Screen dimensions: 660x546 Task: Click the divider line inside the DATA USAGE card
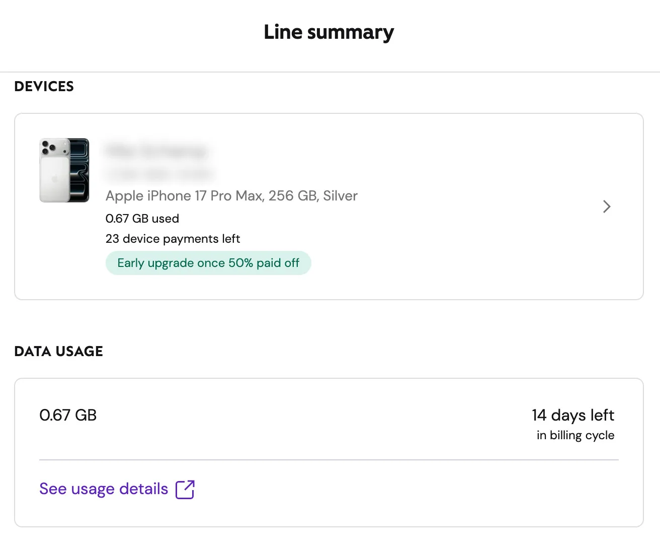pos(329,459)
